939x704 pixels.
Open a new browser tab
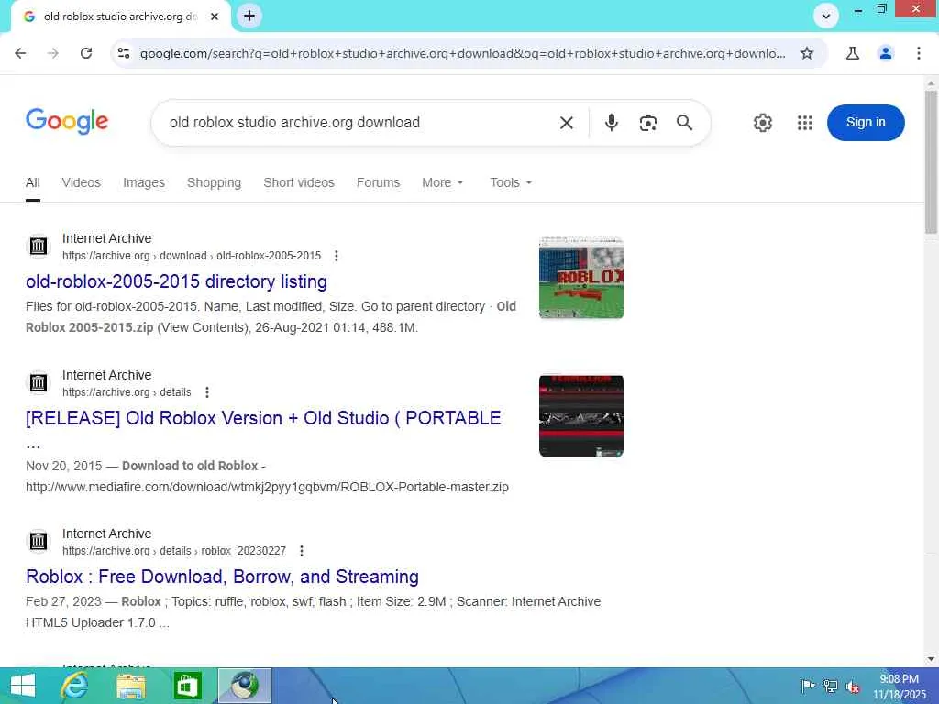(249, 16)
